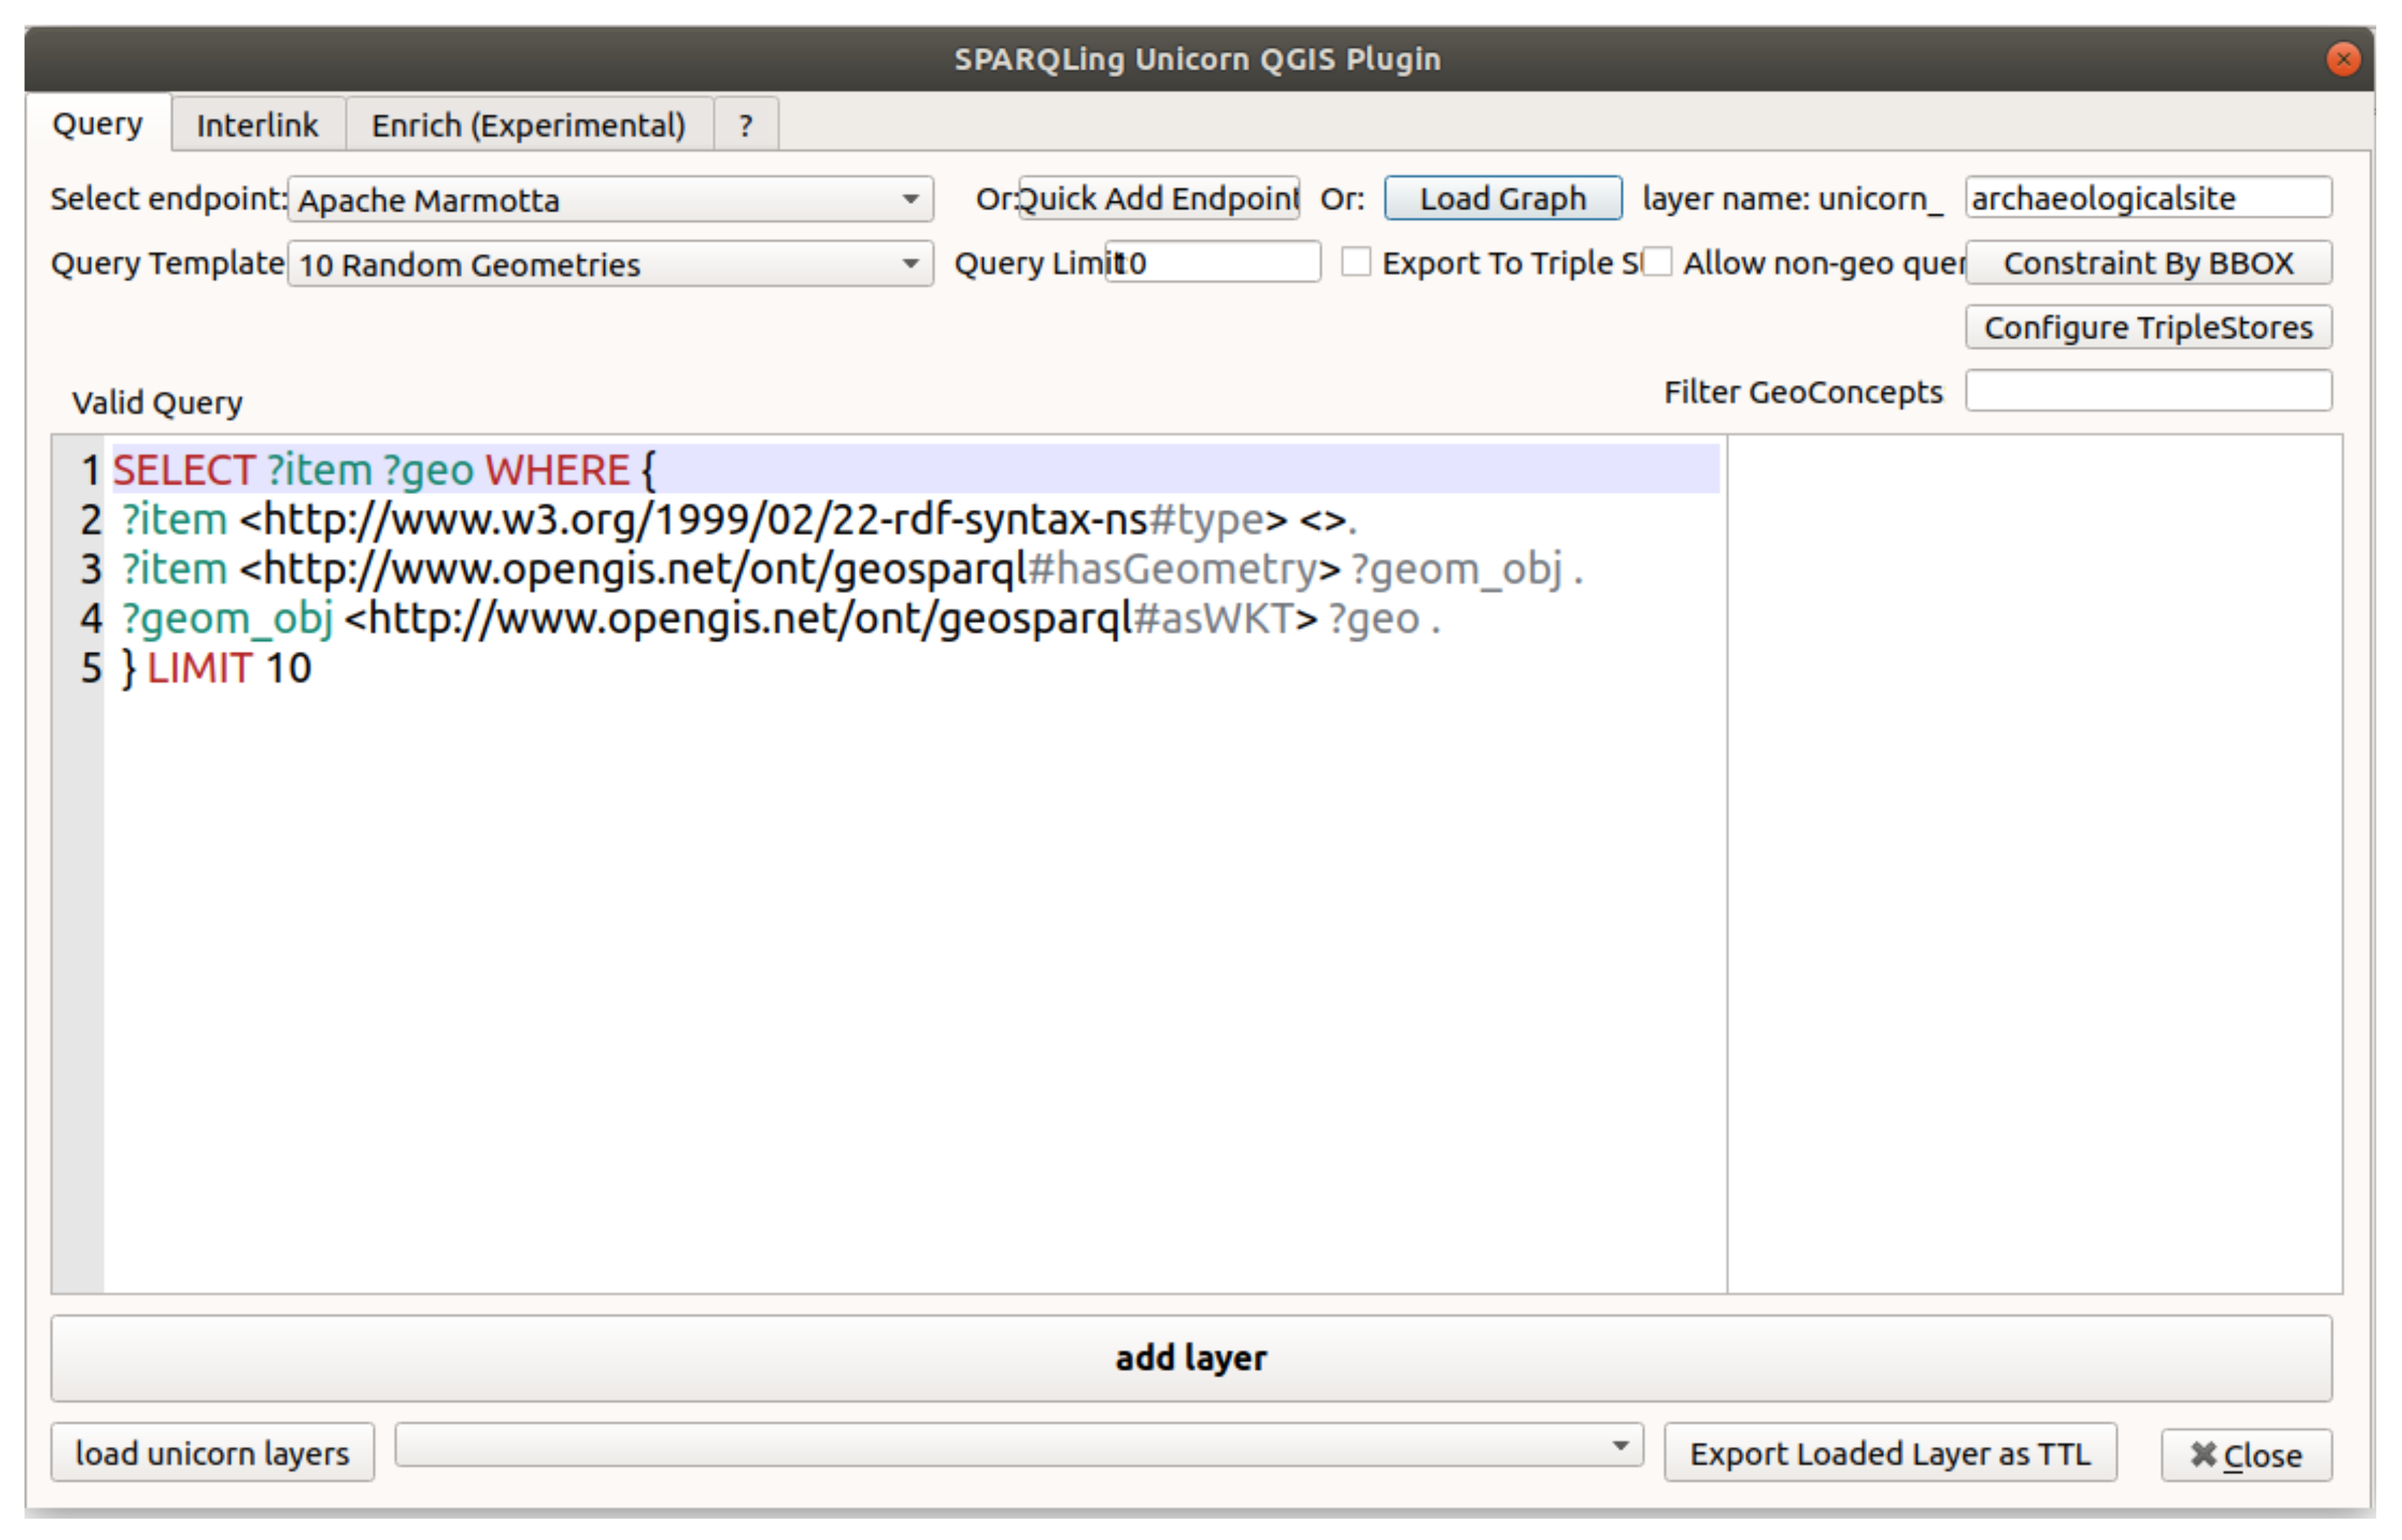Screen dimensions: 2402x1540
Task: Select the Query tab
Action: 97,124
